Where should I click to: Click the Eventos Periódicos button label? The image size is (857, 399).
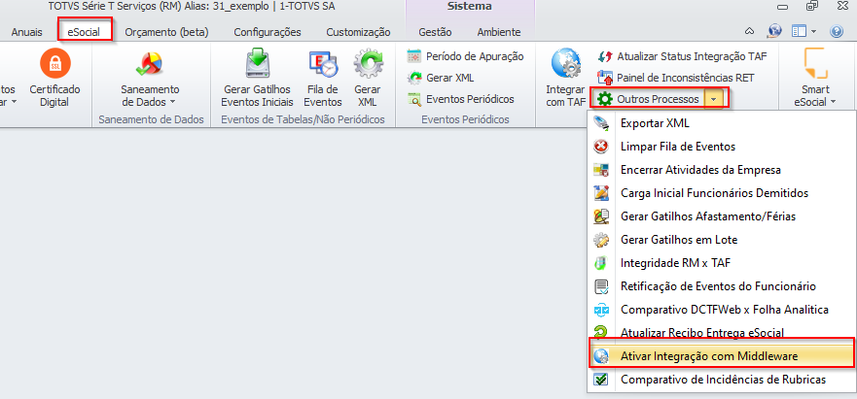coord(470,99)
